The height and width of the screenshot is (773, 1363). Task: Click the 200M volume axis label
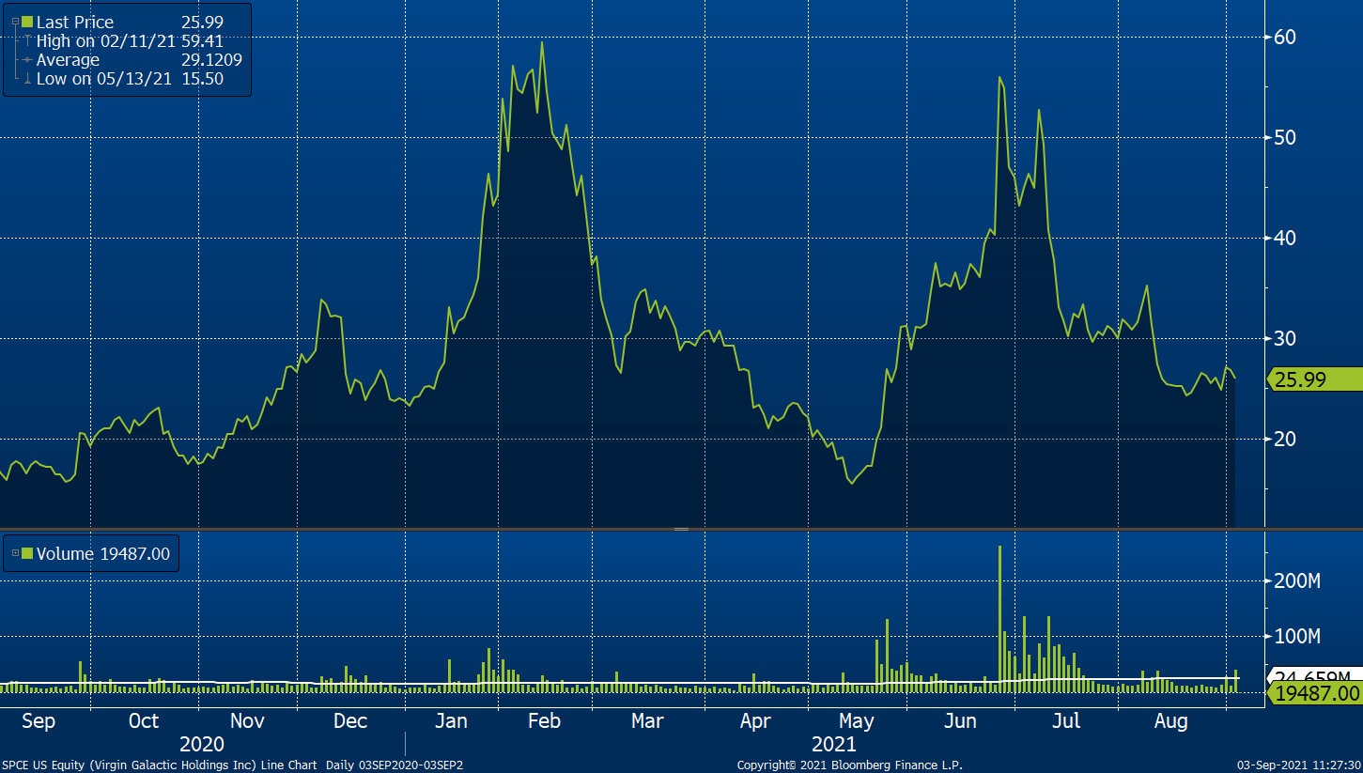coord(1296,581)
